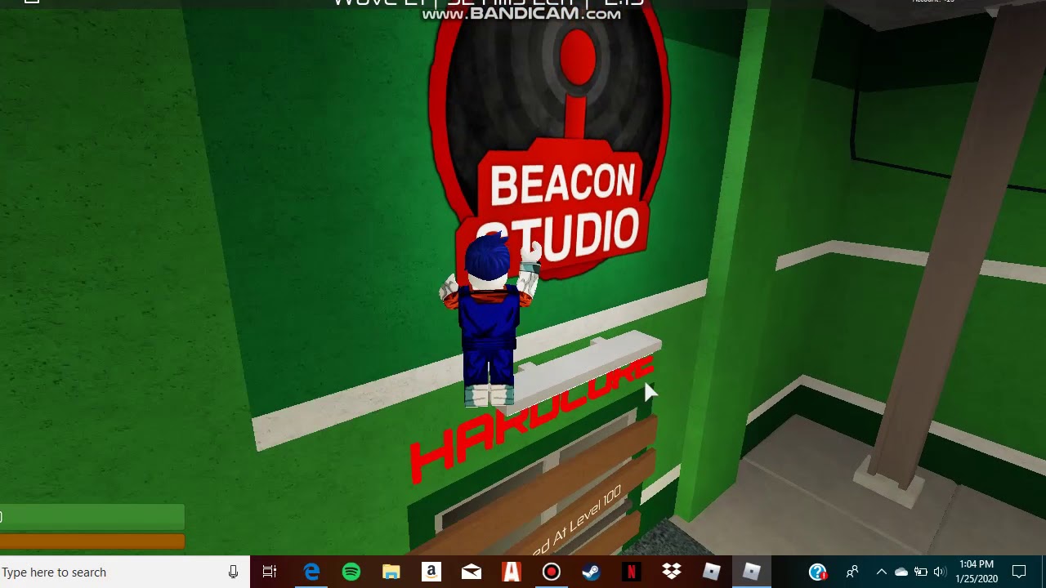Image resolution: width=1046 pixels, height=588 pixels.
Task: Open Adobe Acrobat from the taskbar
Action: 512,572
